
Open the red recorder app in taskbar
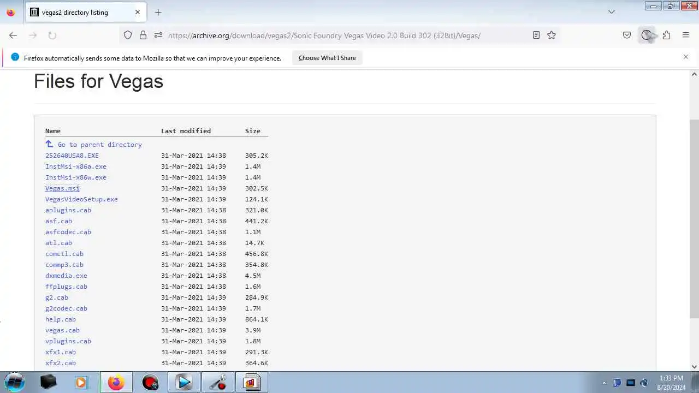click(150, 382)
